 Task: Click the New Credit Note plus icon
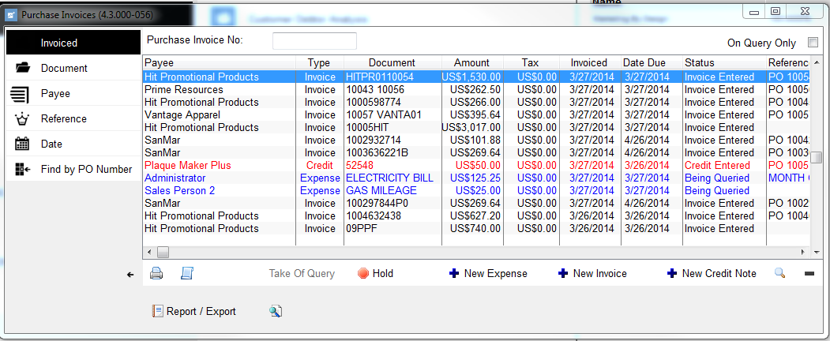[672, 273]
